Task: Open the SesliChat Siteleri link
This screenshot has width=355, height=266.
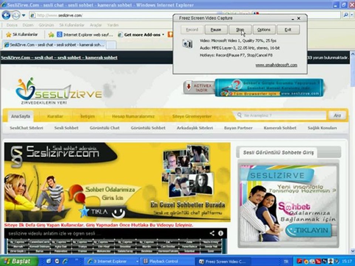Action: pos(27,128)
